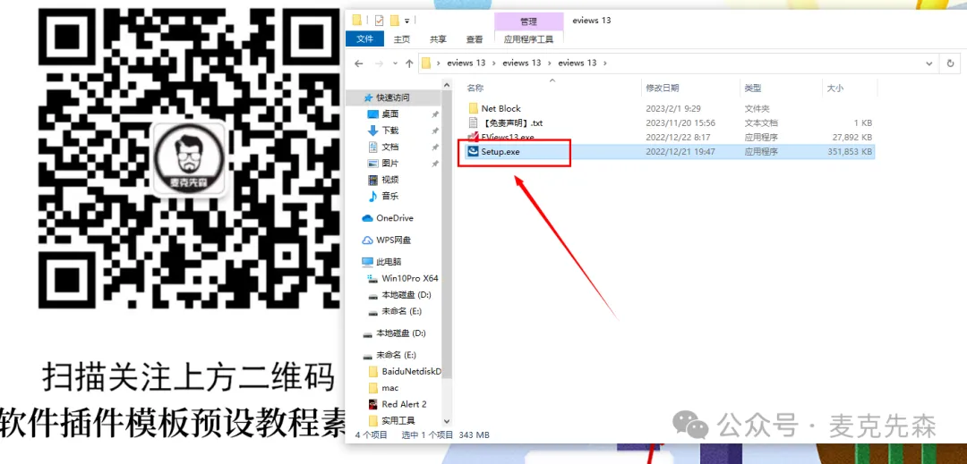Open the Customize Quick Access Toolbar dropdown
The height and width of the screenshot is (464, 967).
pyautogui.click(x=407, y=21)
